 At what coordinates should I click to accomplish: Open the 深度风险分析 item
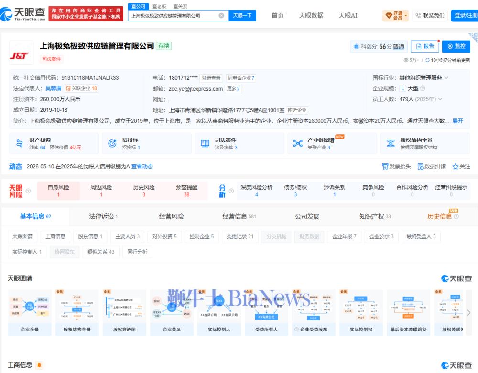256,191
